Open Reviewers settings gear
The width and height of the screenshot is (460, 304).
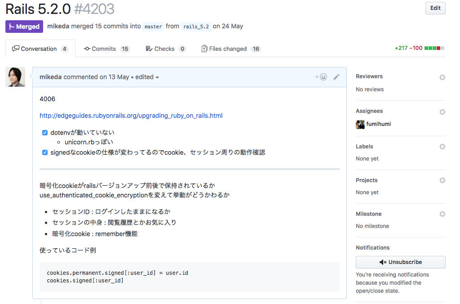442,77
